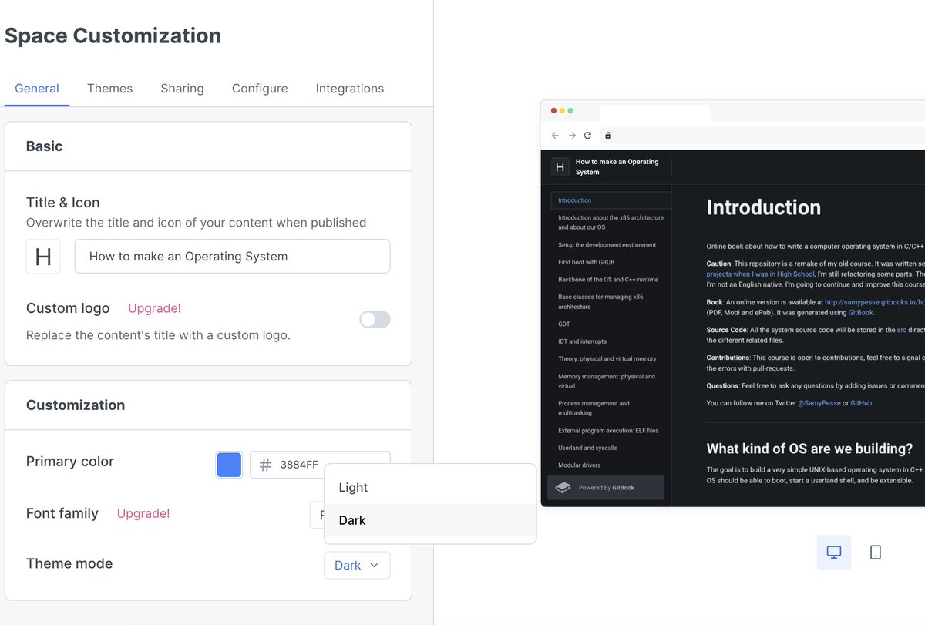The image size is (925, 625).
Task: Open External program execution: ELF files
Action: pos(608,431)
